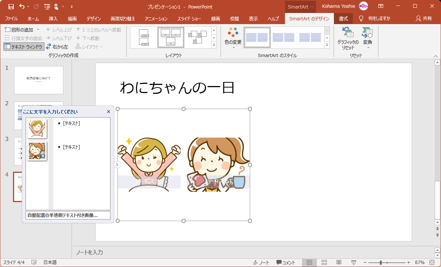The height and width of the screenshot is (267, 441).
Task: Select slide 1 thumbnail
Action: tap(39, 80)
